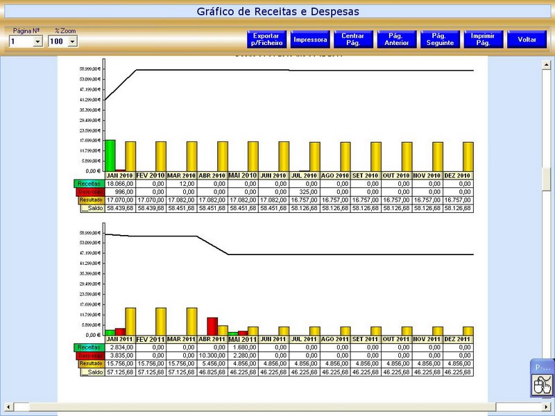The image size is (555, 416).
Task: Advance using the Pág. Seguinte button
Action: [438, 40]
